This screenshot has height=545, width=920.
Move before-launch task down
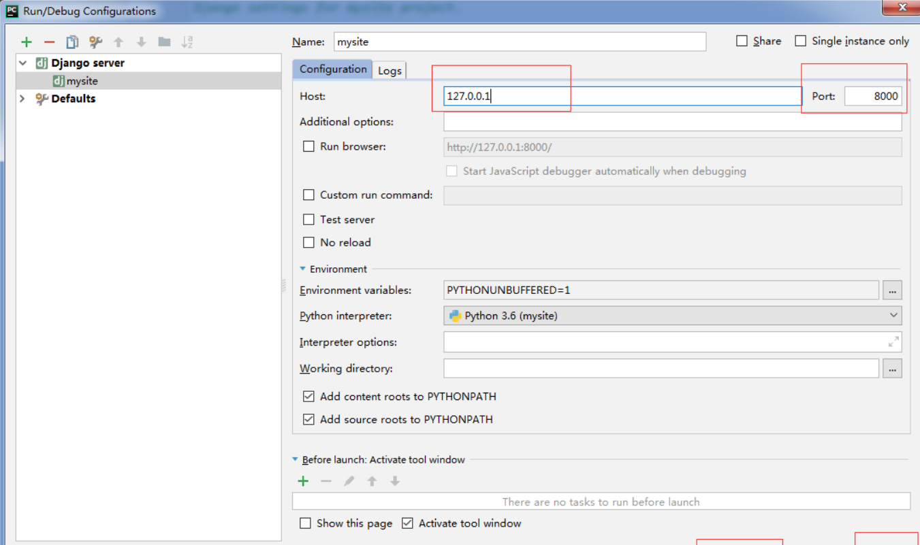[394, 481]
